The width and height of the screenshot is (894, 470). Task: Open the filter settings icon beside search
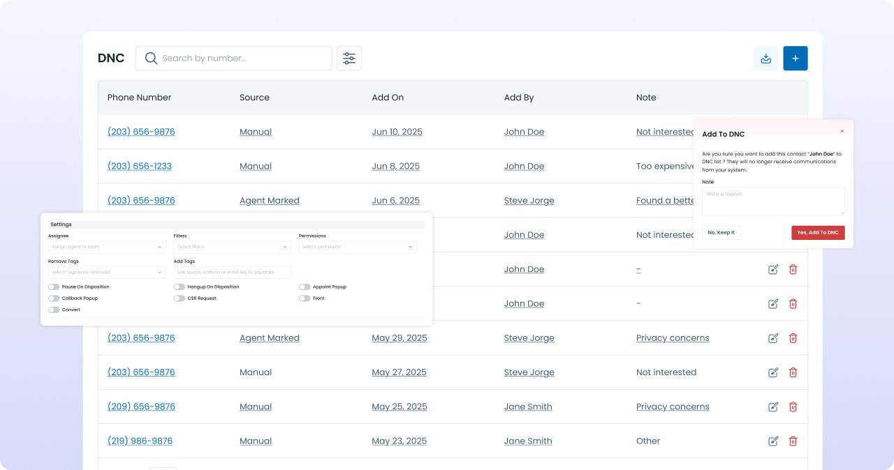[349, 59]
